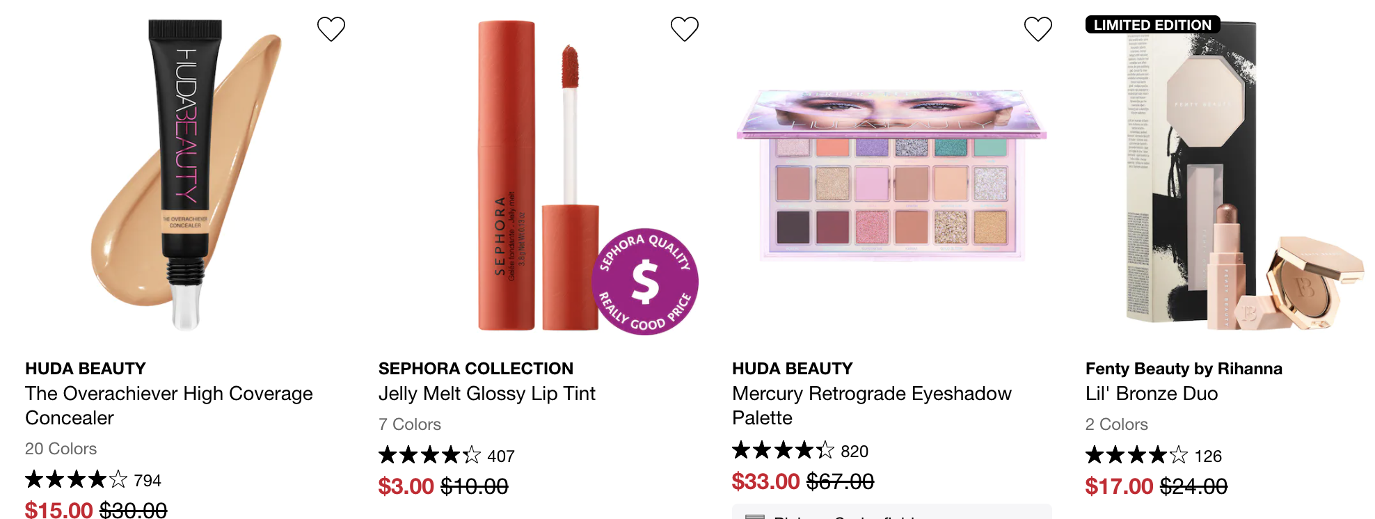Click the Sephora Collection brand name
This screenshot has height=519, width=1375.
[x=476, y=369]
